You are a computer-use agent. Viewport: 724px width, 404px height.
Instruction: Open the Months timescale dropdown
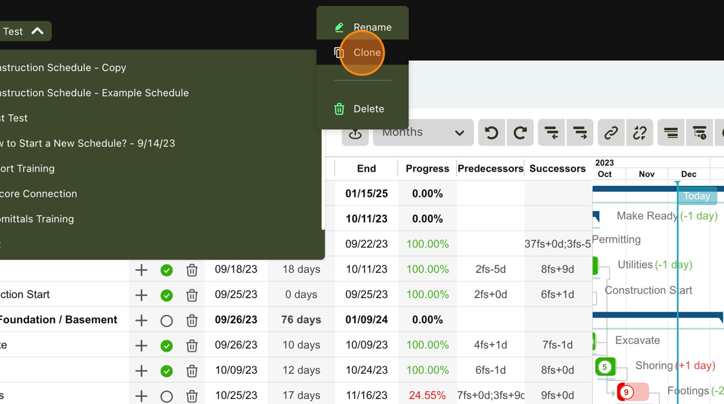tap(423, 133)
